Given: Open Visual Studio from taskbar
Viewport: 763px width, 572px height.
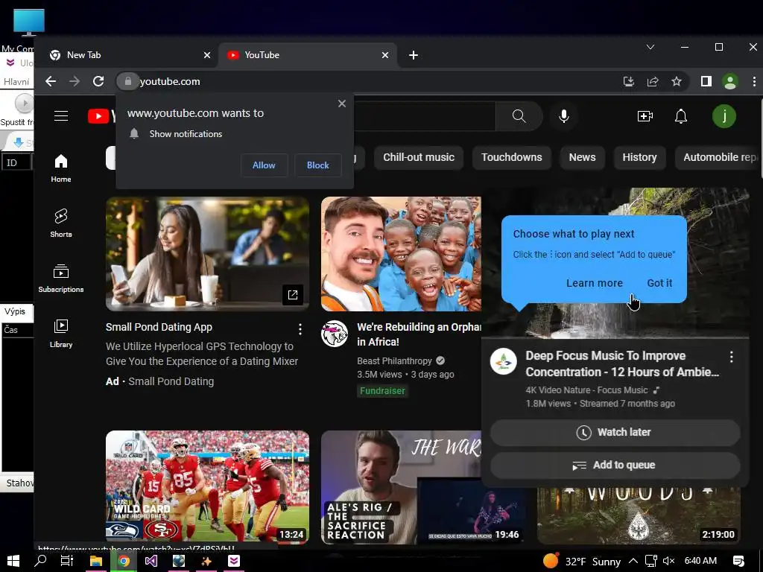Looking at the screenshot, I should pyautogui.click(x=151, y=561).
